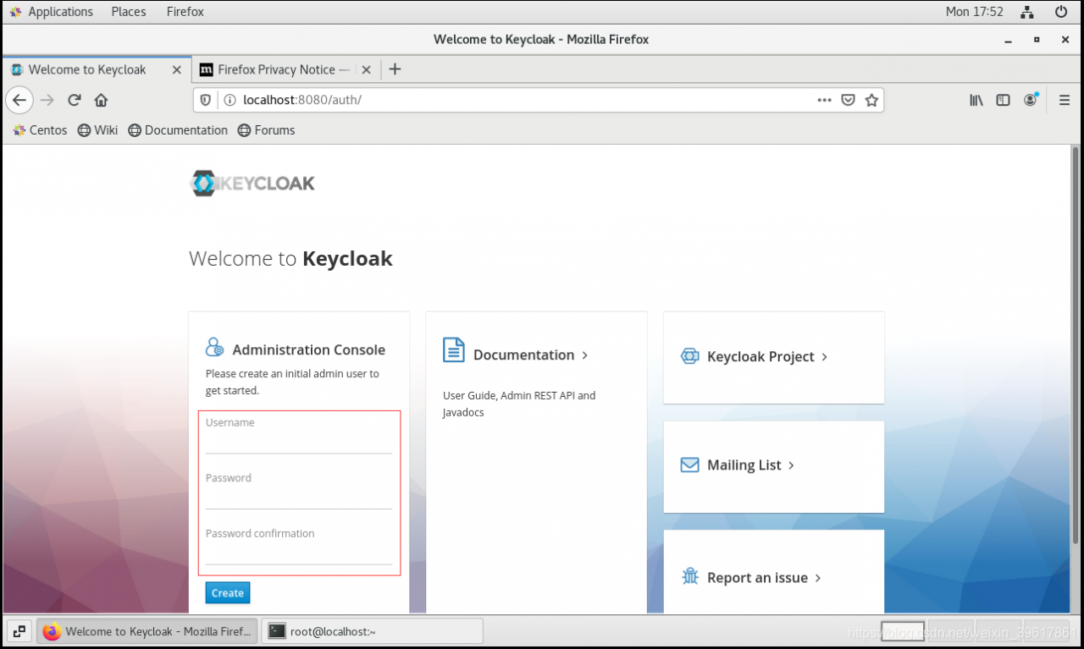Screen dimensions: 1084x649
Task: Click the Documentation page icon
Action: pyautogui.click(x=454, y=349)
